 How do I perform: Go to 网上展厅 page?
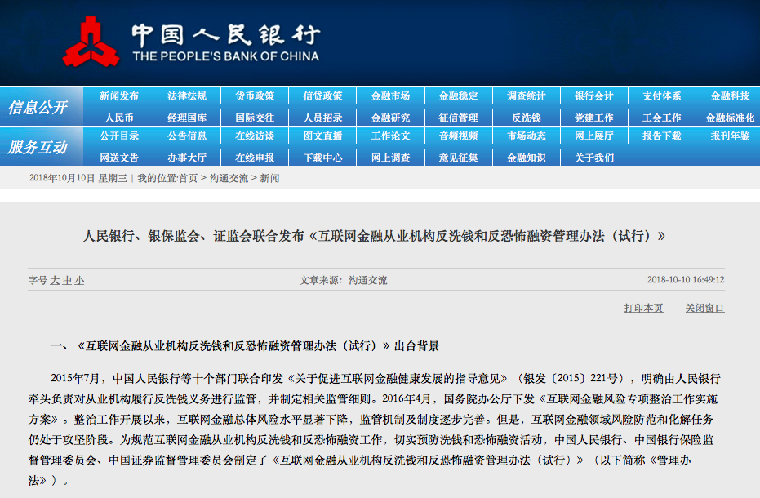[x=594, y=136]
